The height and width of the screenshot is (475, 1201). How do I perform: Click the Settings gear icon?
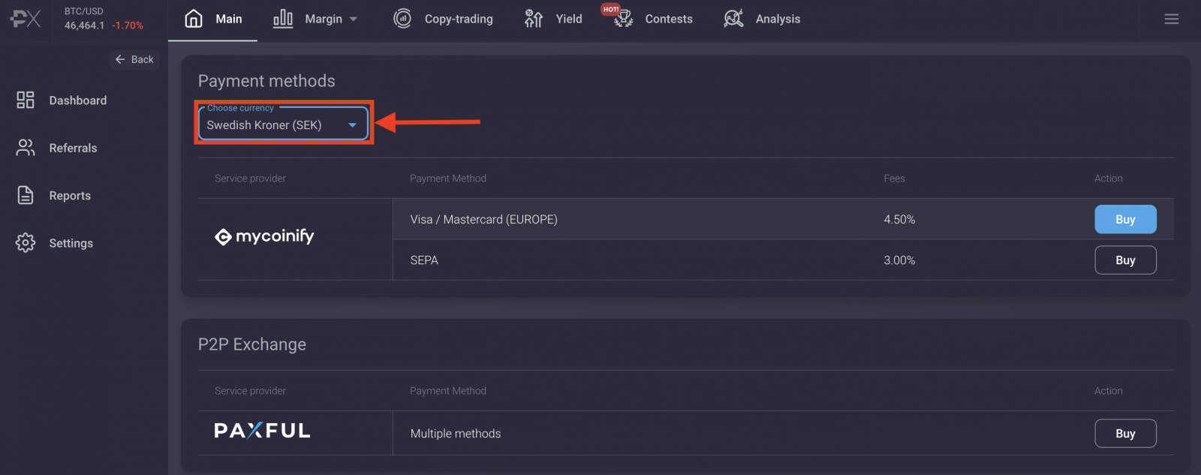26,243
